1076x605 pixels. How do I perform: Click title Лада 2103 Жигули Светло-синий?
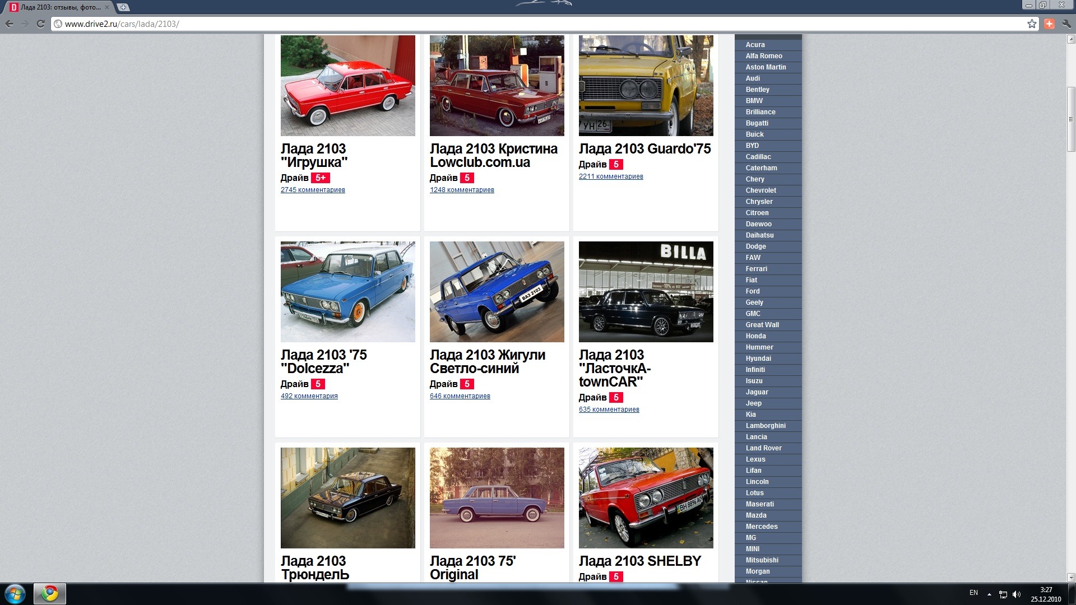tap(488, 362)
